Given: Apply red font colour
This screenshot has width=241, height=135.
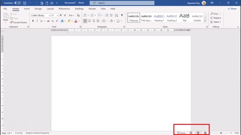Looking at the screenshot, I should [x=76, y=21].
